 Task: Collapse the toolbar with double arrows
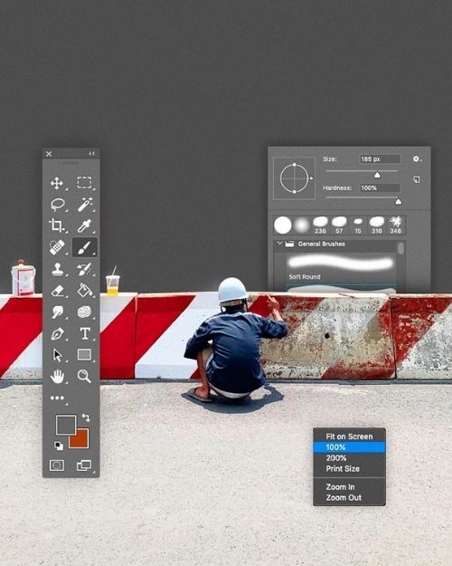click(92, 153)
